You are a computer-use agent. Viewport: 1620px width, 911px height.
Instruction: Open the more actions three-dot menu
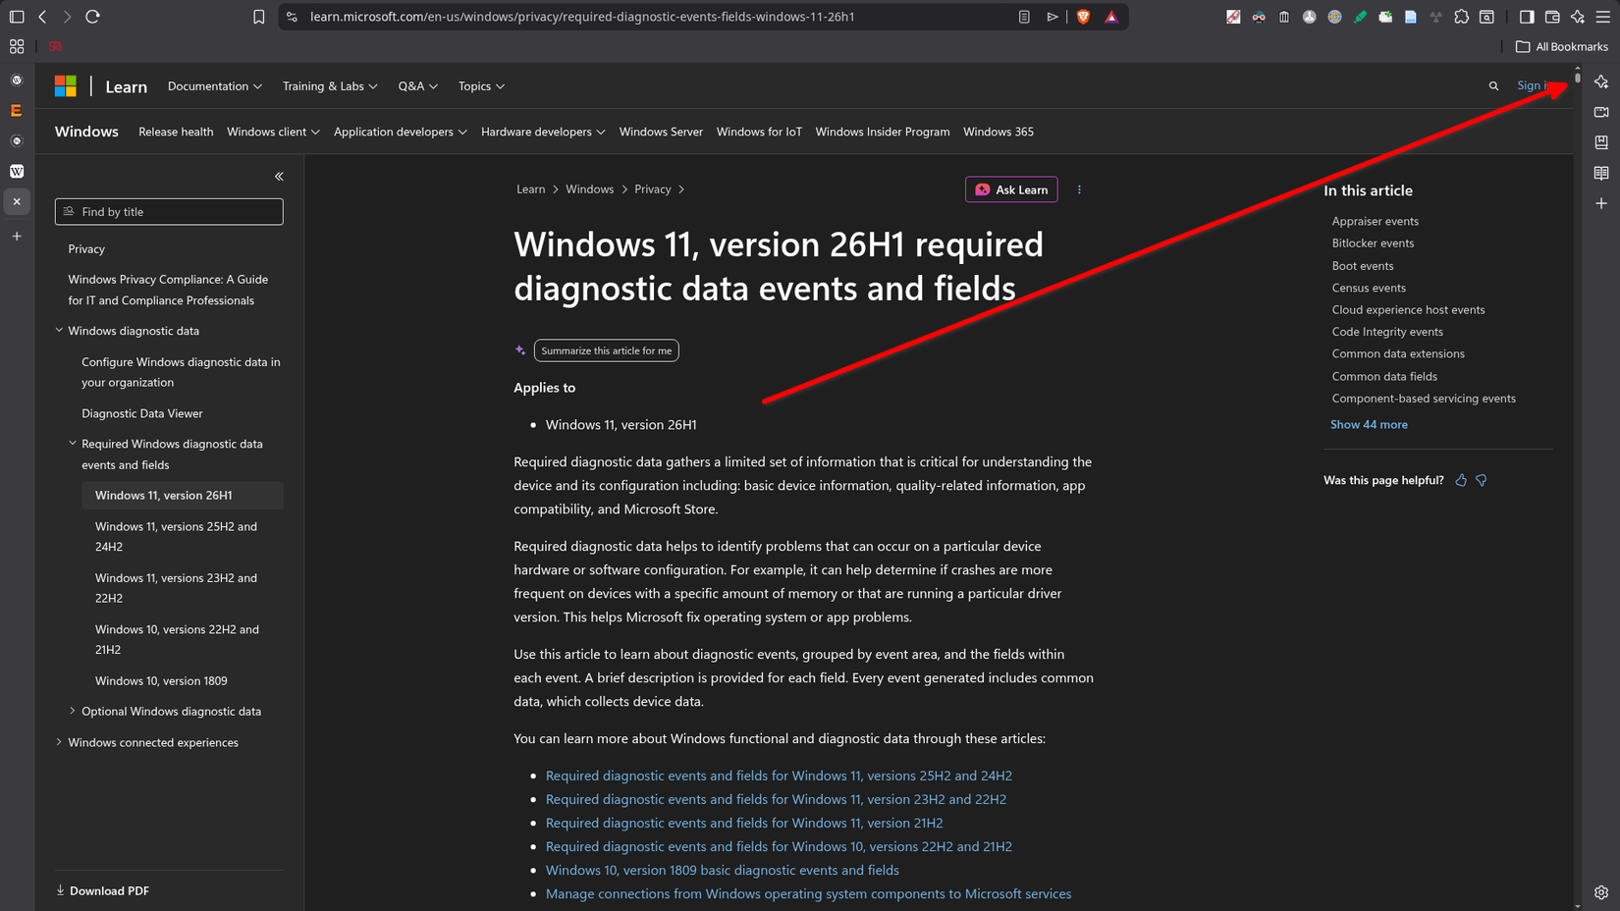pyautogui.click(x=1079, y=189)
